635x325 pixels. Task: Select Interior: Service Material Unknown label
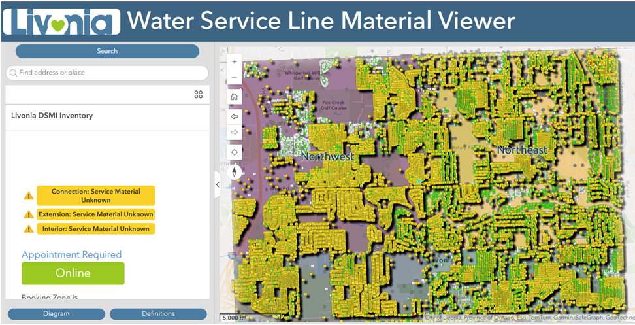coord(96,229)
